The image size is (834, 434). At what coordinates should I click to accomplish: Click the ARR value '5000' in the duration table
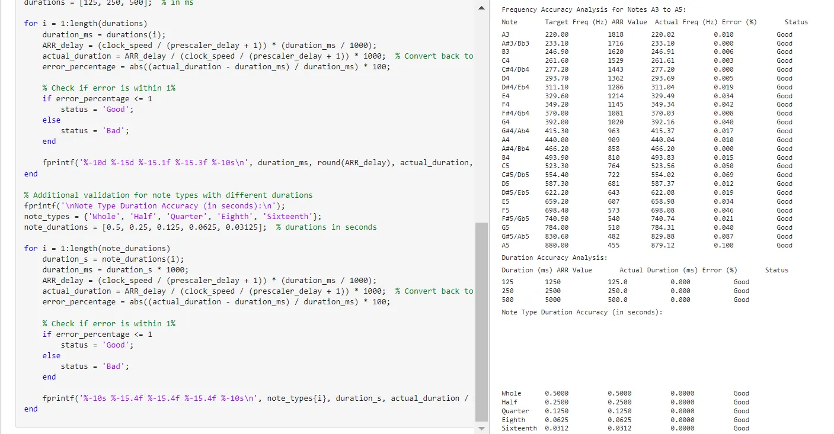coord(552,300)
